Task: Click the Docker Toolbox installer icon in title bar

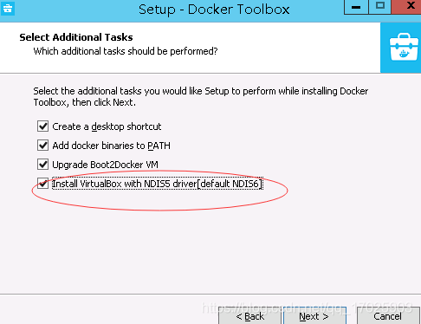Action: pos(8,9)
